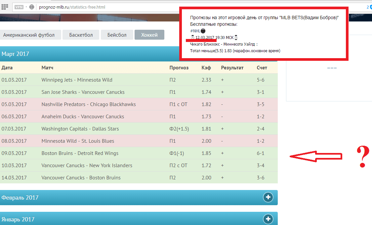Open the browser speed dial grid icon

(x=5, y=7)
